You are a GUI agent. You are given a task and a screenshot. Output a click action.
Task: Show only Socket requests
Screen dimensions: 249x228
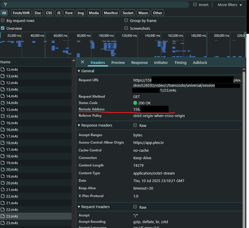pos(128,13)
